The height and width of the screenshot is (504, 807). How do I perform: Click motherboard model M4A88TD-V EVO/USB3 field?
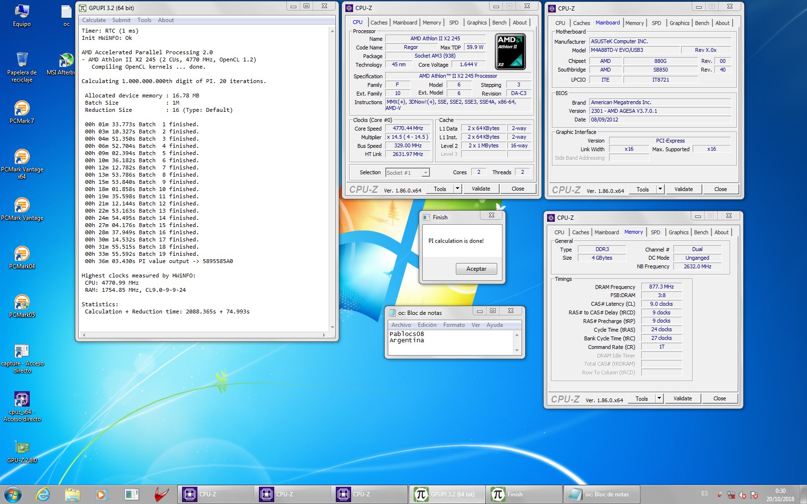635,50
